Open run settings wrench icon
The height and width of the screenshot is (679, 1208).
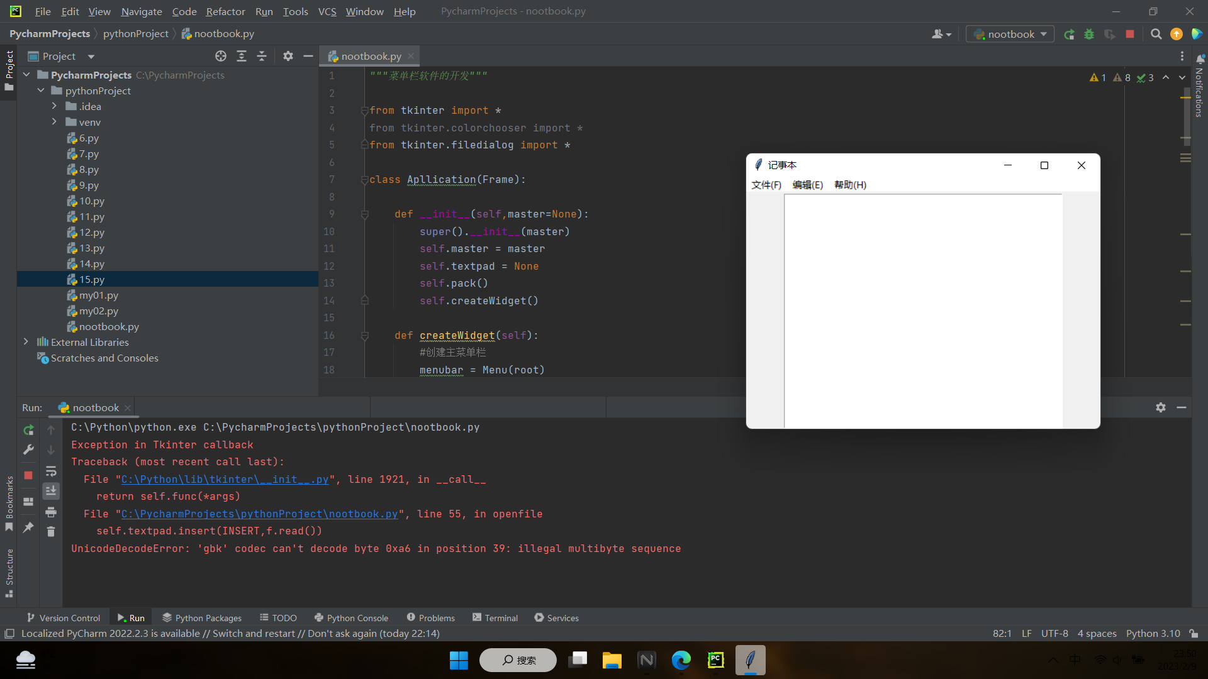point(28,450)
